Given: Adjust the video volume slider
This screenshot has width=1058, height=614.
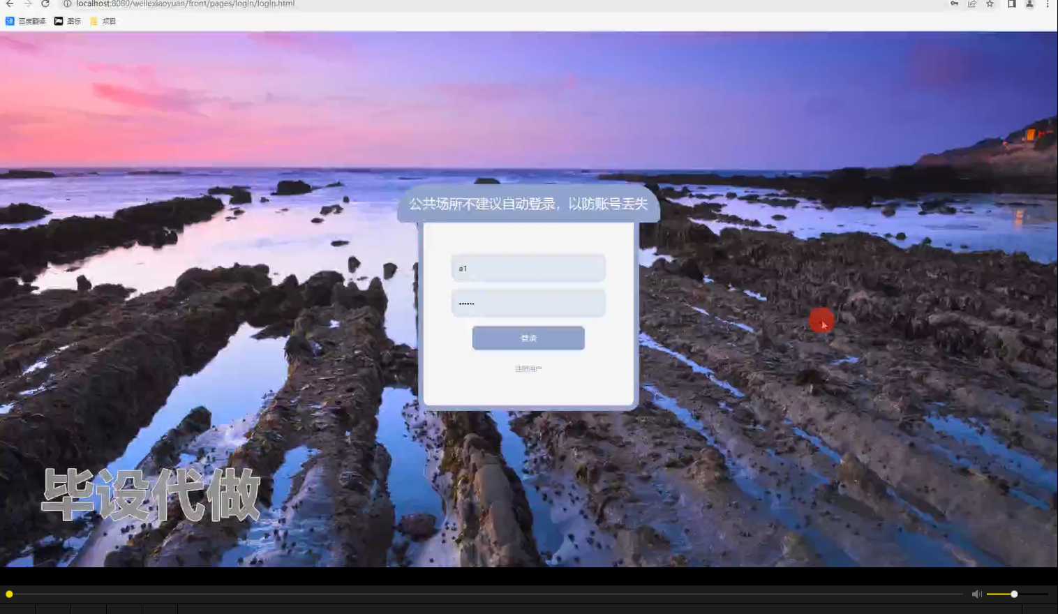Looking at the screenshot, I should 1017,594.
